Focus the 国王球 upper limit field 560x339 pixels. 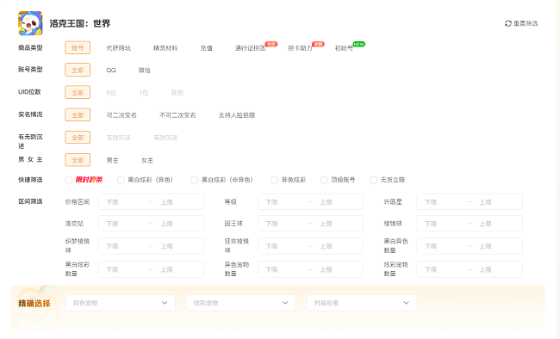coord(338,224)
